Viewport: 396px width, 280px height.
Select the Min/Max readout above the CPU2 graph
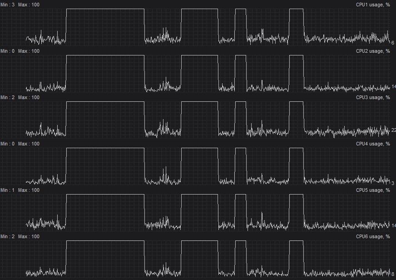(20, 51)
